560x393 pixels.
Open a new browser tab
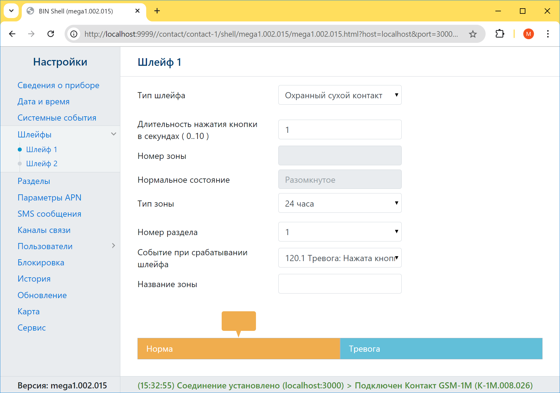157,11
